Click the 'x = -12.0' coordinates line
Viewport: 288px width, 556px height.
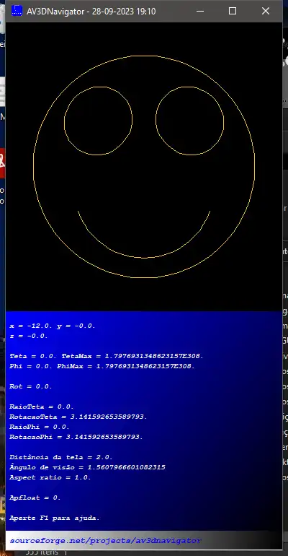53,326
